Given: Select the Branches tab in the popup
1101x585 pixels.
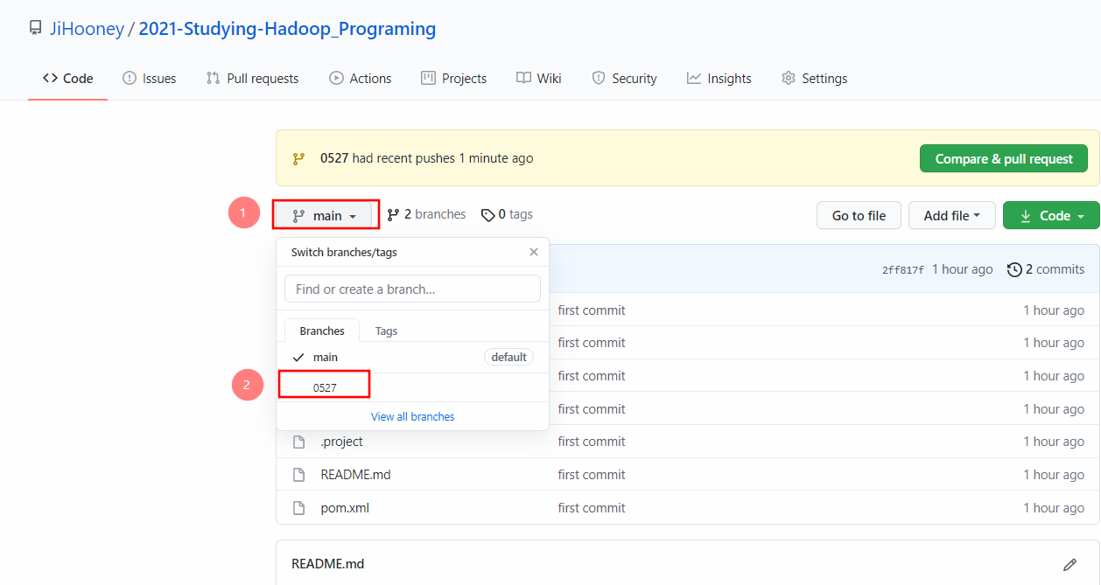Looking at the screenshot, I should (x=322, y=331).
